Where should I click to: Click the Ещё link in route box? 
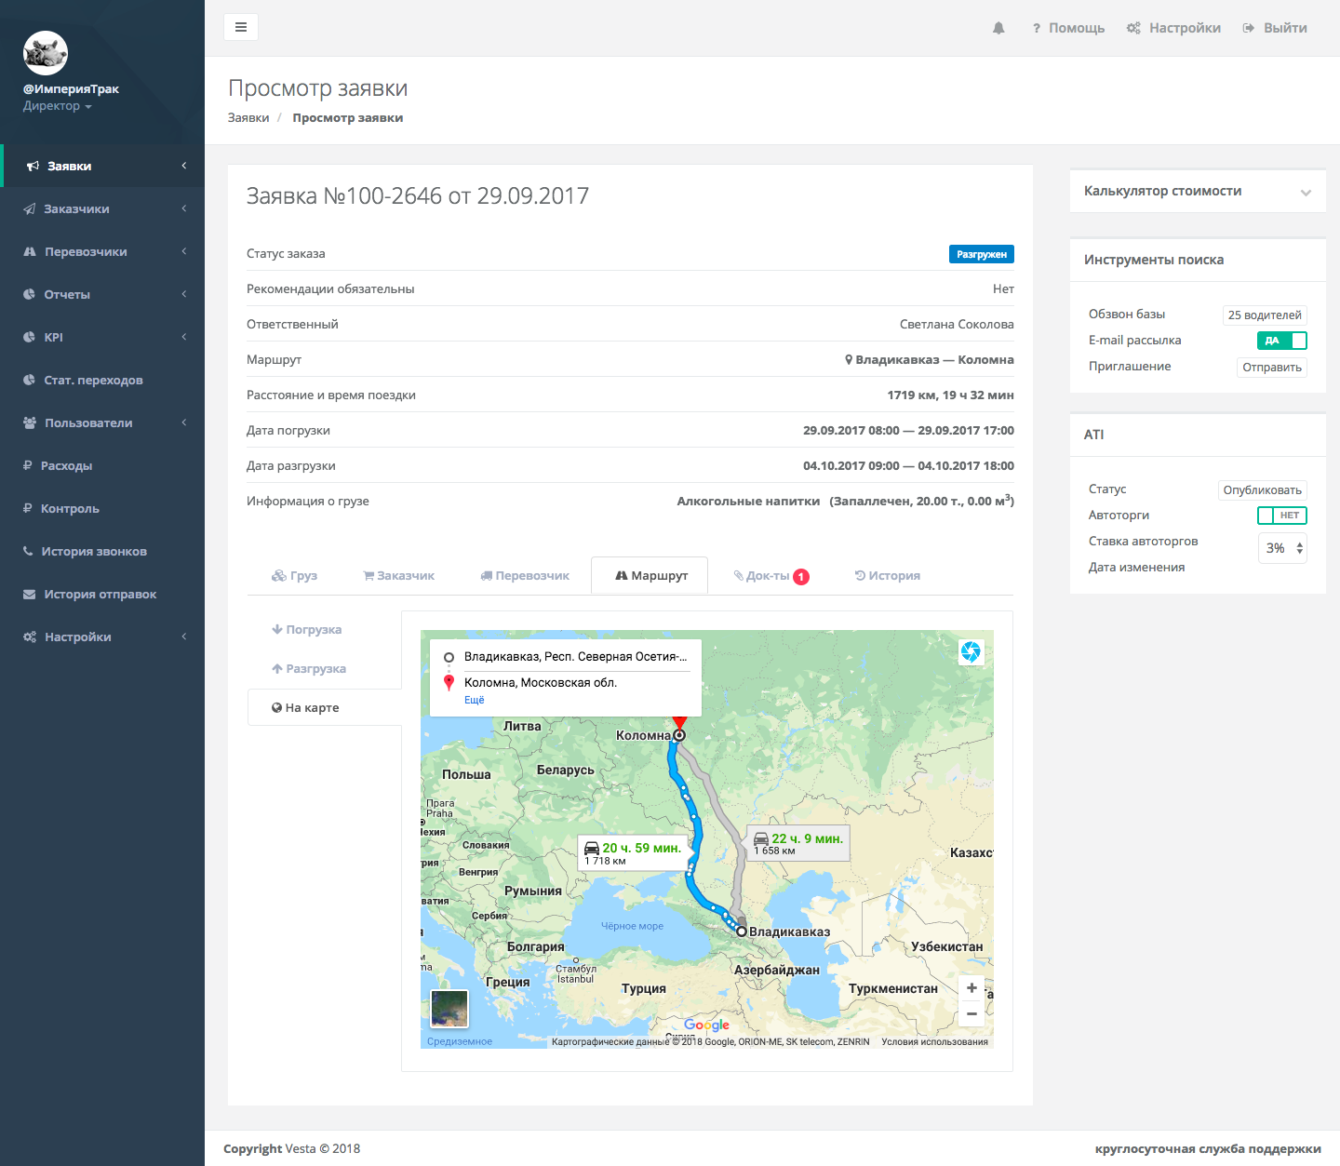tap(475, 700)
